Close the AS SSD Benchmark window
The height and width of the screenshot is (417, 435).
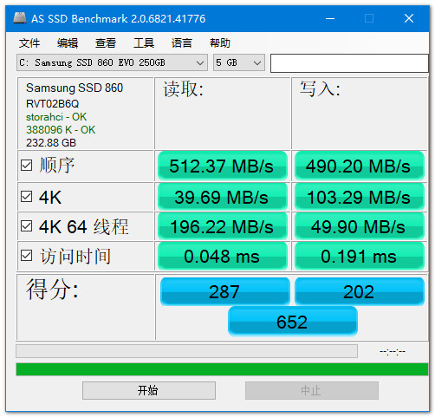pos(409,18)
